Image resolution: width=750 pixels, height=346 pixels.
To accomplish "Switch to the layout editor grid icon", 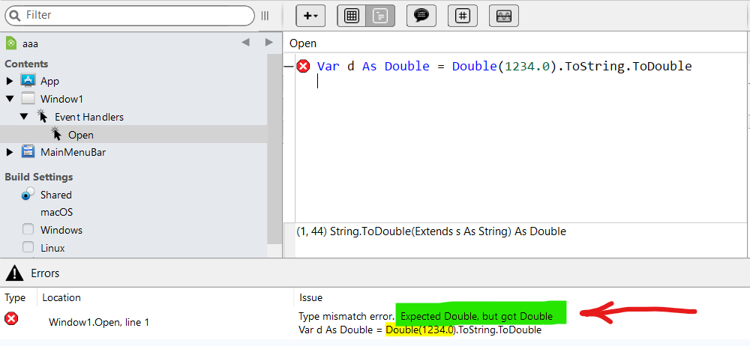I will click(x=351, y=16).
